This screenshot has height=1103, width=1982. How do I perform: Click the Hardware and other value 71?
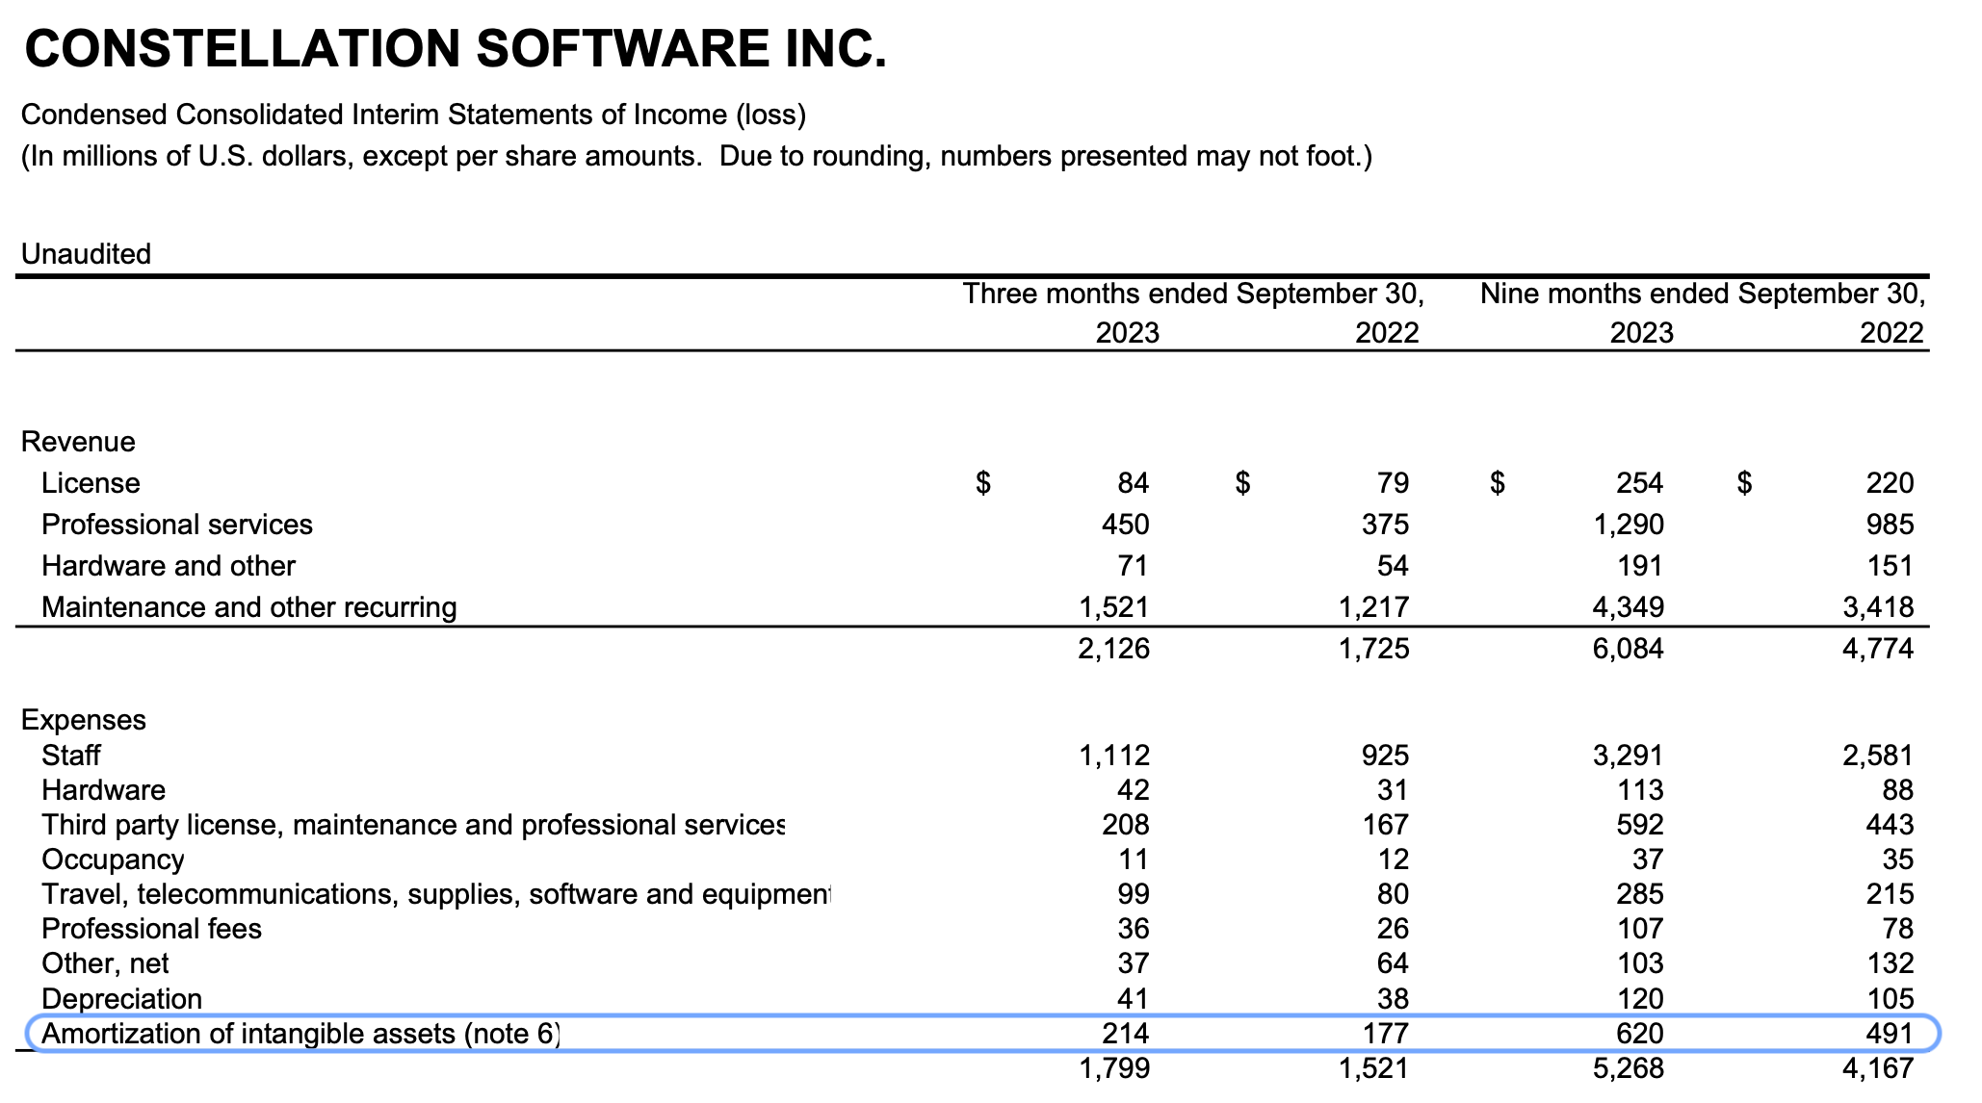click(1133, 566)
